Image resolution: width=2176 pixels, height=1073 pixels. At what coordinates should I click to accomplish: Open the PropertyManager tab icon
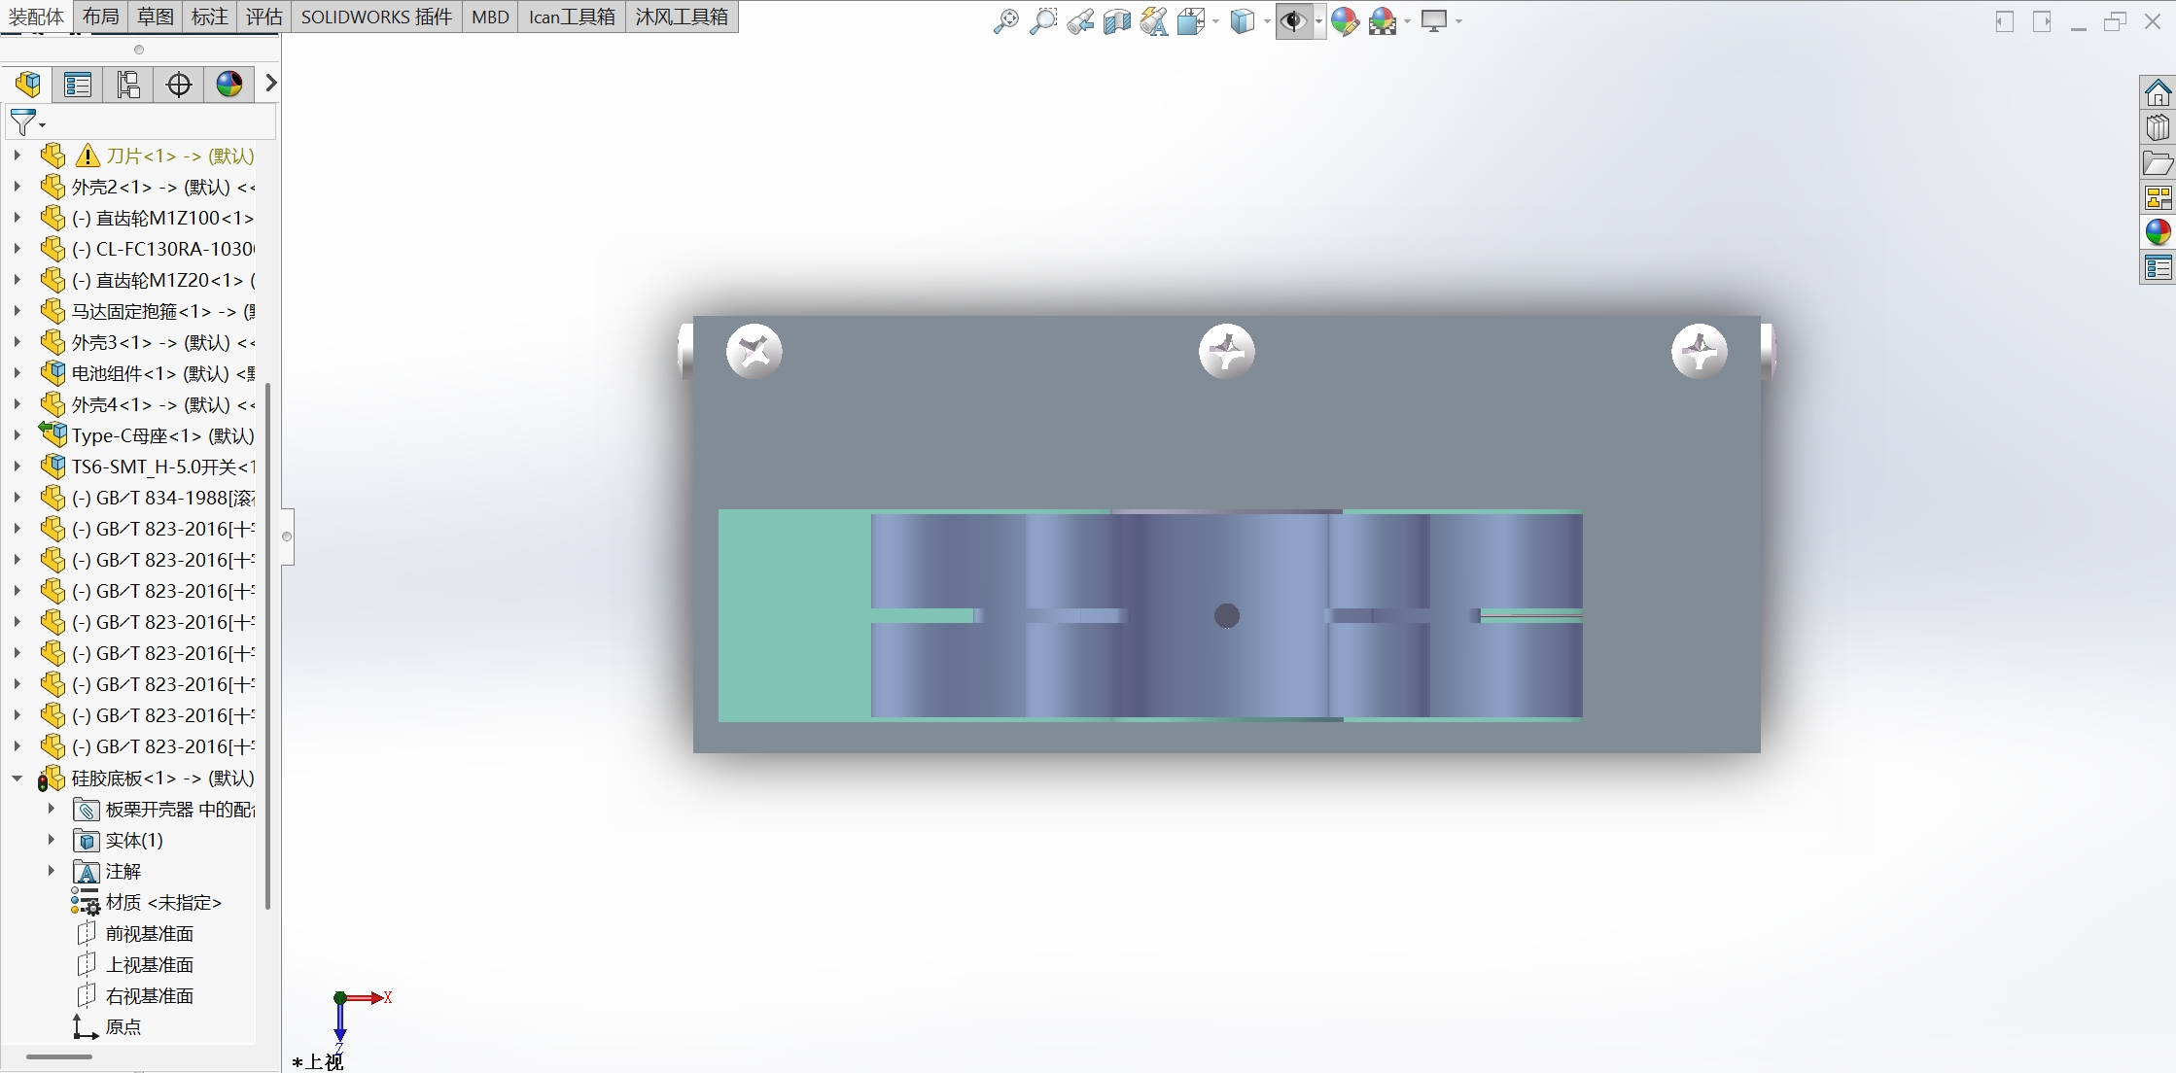78,85
